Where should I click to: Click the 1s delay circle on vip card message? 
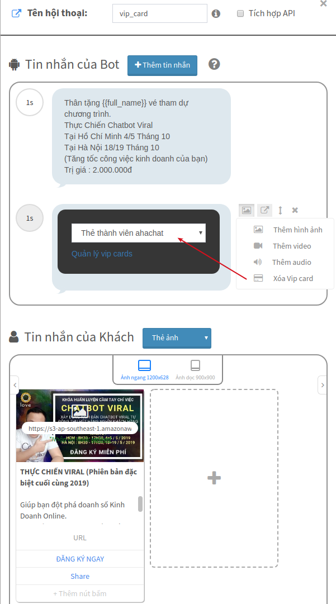click(x=30, y=218)
